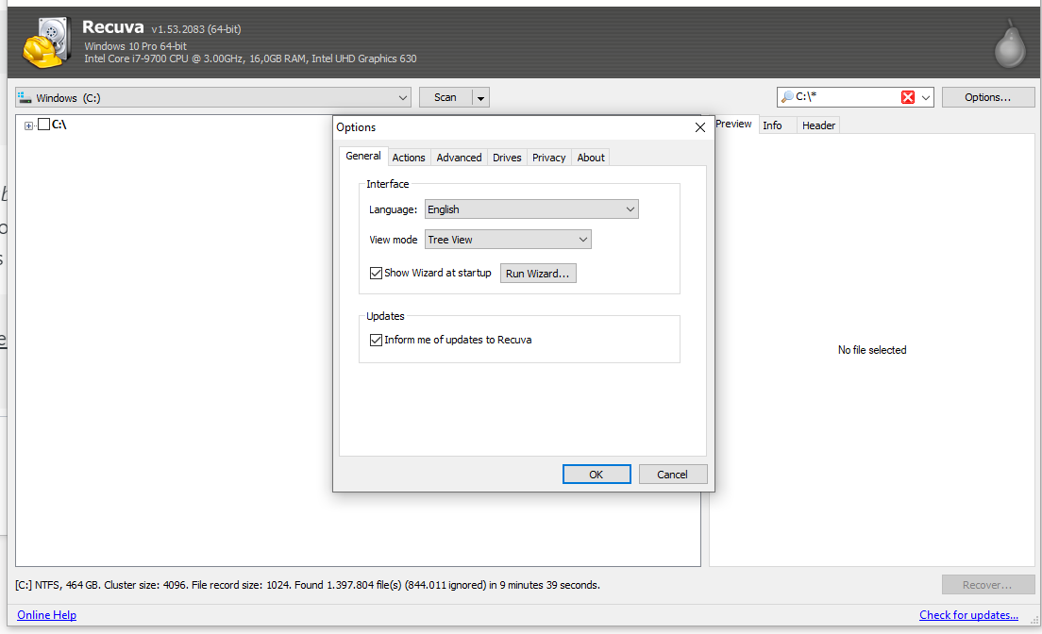This screenshot has height=634, width=1042.
Task: Click the scan status text at bottom
Action: pyautogui.click(x=308, y=585)
